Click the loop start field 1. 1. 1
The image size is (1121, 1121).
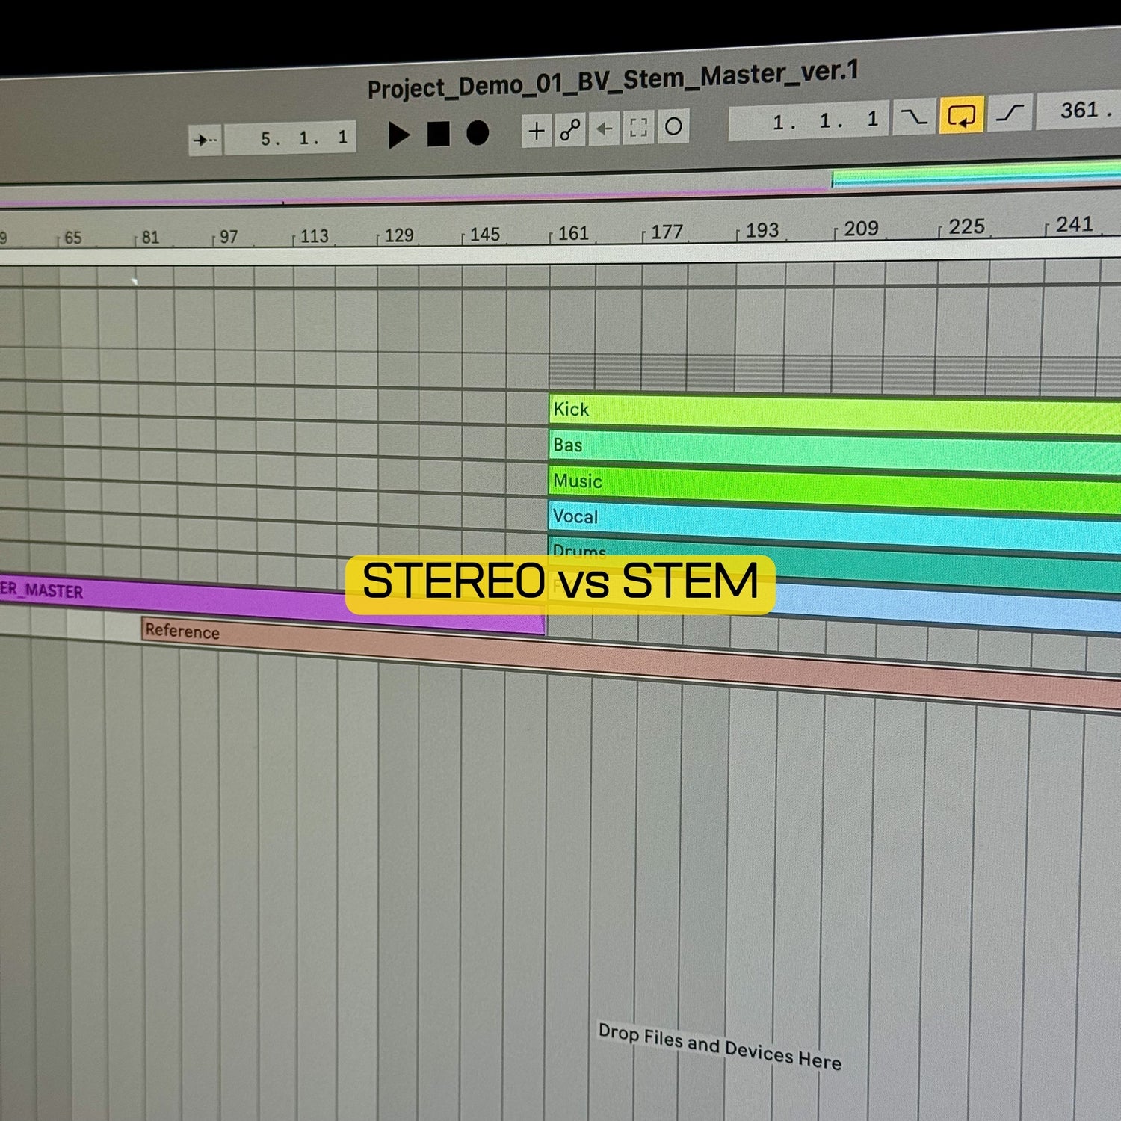click(809, 121)
